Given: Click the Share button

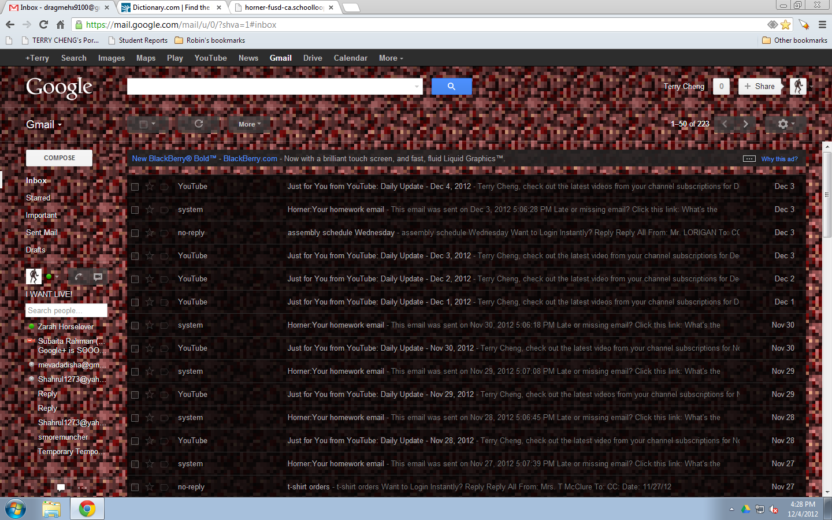Looking at the screenshot, I should [759, 87].
